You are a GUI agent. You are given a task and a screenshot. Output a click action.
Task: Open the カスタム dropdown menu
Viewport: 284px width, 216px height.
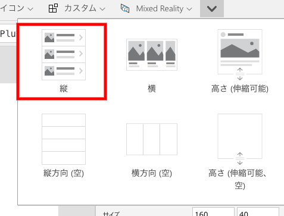(77, 8)
